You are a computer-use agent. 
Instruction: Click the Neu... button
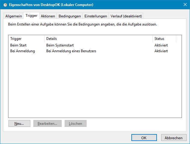[x=19, y=123]
